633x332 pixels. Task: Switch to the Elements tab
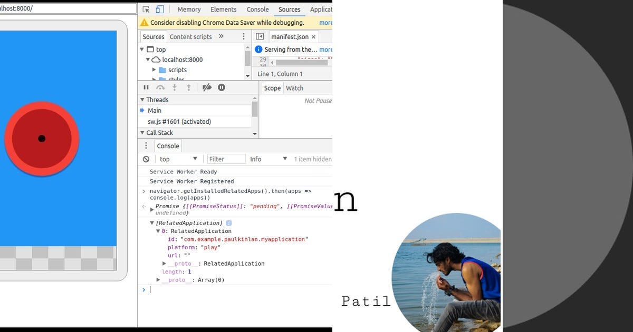coord(223,9)
